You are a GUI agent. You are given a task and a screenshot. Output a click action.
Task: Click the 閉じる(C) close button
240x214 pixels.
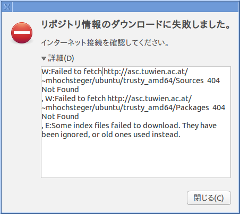pyautogui.click(x=209, y=198)
